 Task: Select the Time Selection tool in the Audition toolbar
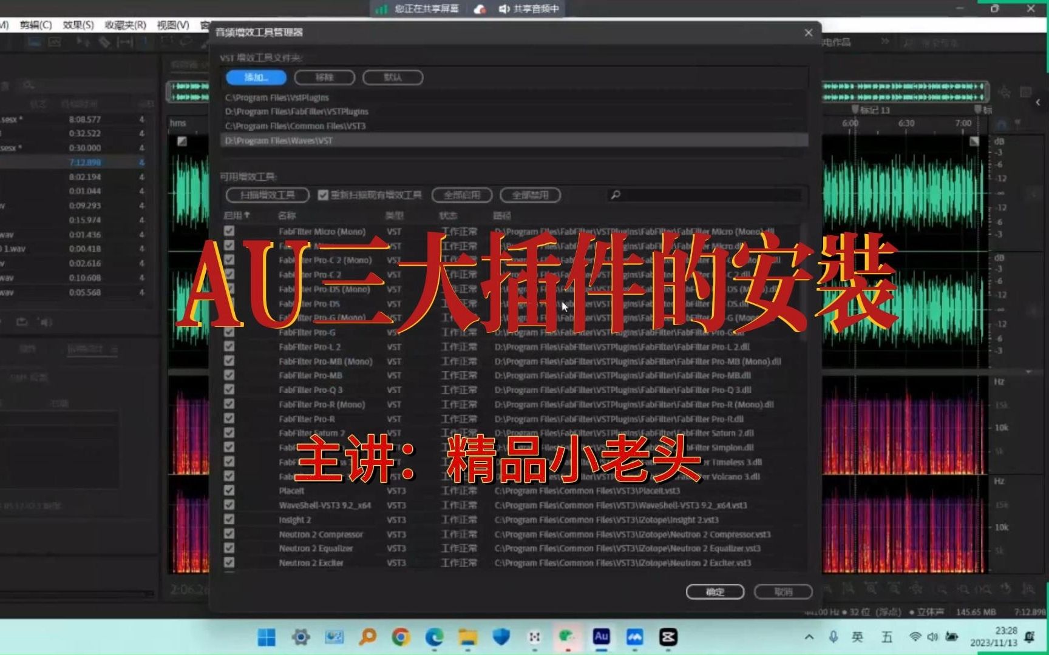144,42
